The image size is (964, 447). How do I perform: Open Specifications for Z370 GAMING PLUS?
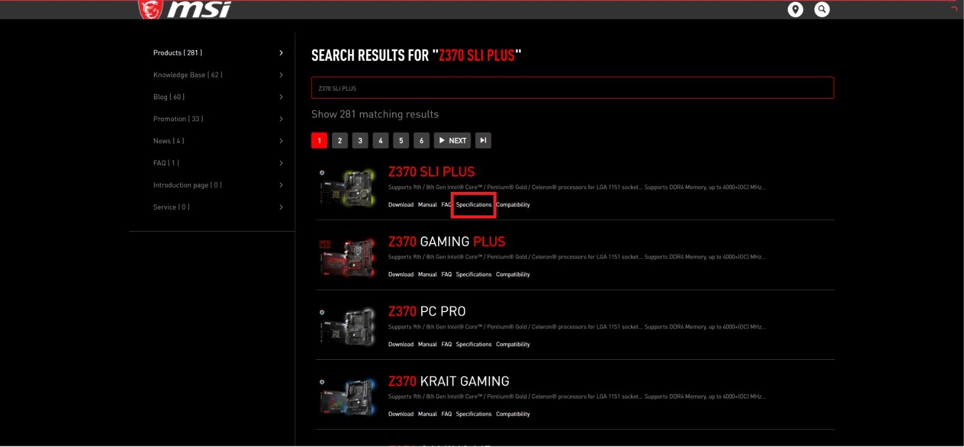474,275
